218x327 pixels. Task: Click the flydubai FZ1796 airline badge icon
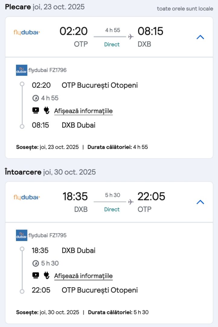(x=21, y=70)
